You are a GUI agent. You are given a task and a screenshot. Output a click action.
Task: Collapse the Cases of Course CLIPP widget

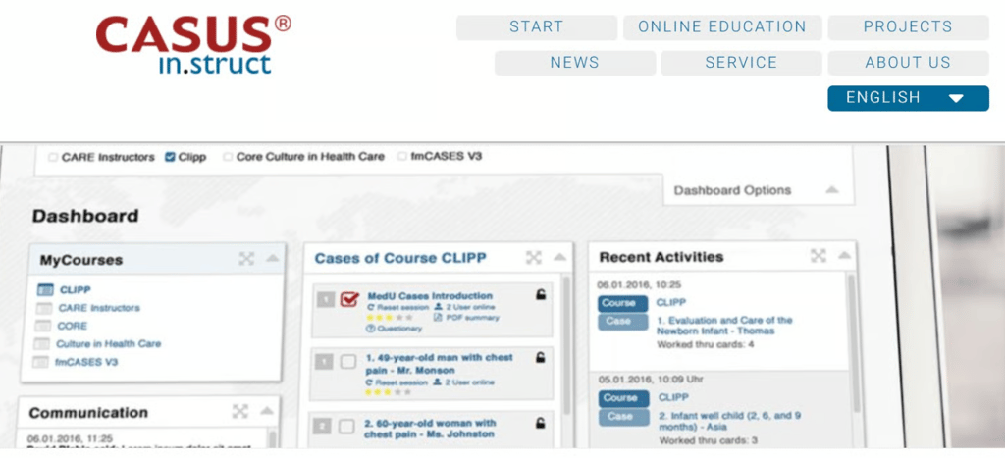(x=559, y=258)
